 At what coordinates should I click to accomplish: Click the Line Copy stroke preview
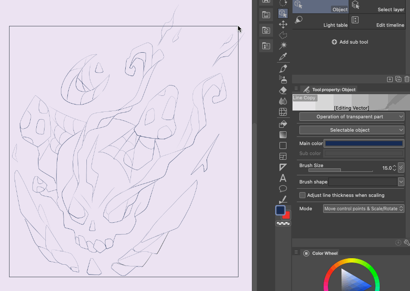(351, 102)
